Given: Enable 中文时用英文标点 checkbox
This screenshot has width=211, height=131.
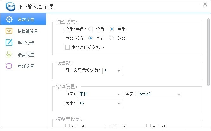Looking at the screenshot, I should [x=67, y=47].
